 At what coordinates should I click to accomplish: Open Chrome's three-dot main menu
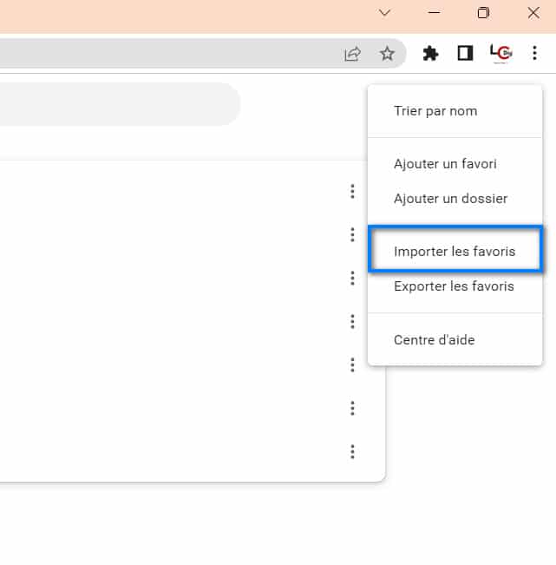click(535, 53)
